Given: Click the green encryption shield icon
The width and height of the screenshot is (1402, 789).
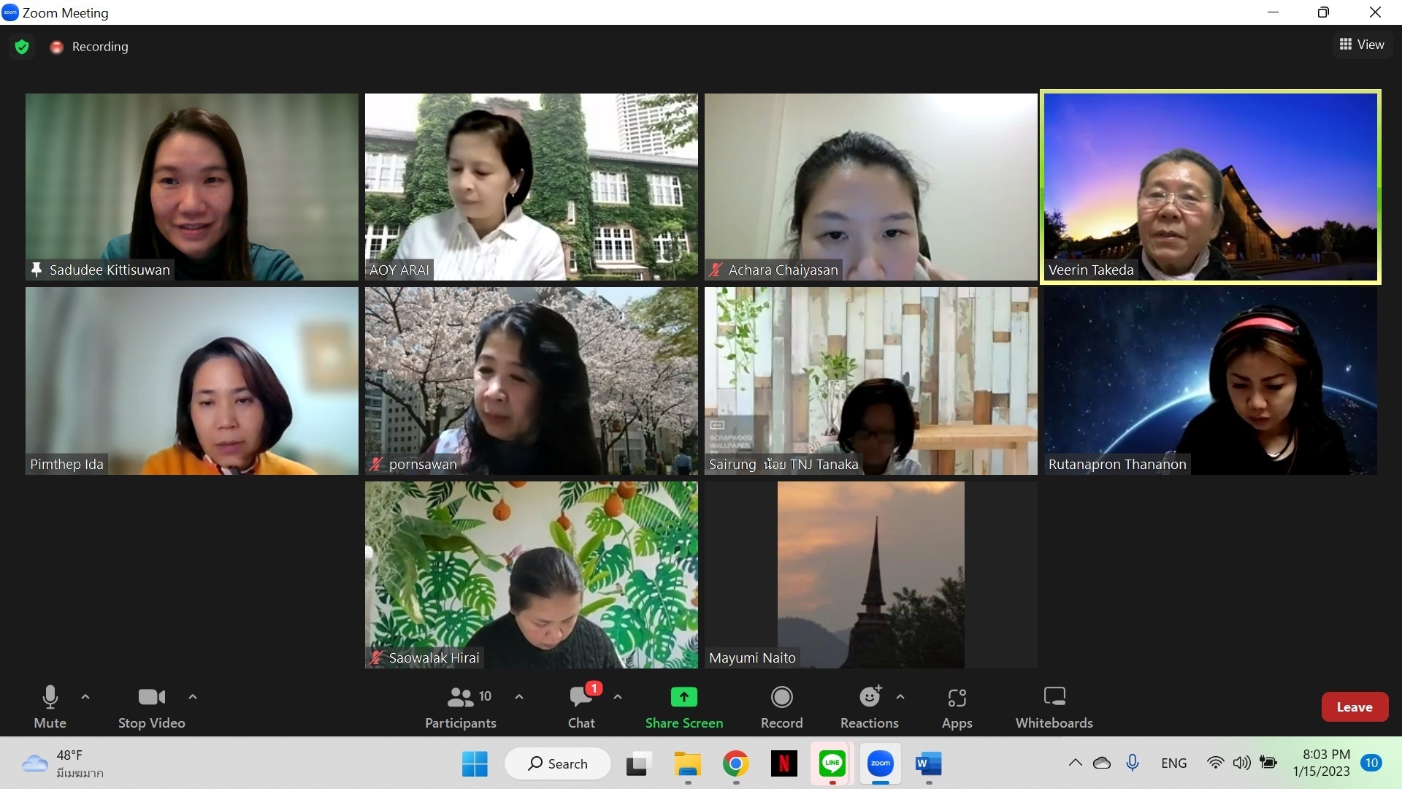Looking at the screenshot, I should [x=22, y=47].
